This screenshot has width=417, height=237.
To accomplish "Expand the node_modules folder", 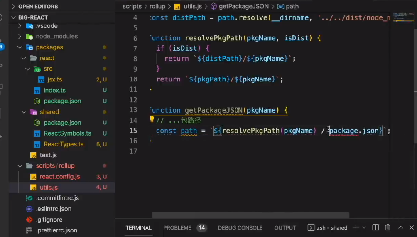I will click(20, 36).
